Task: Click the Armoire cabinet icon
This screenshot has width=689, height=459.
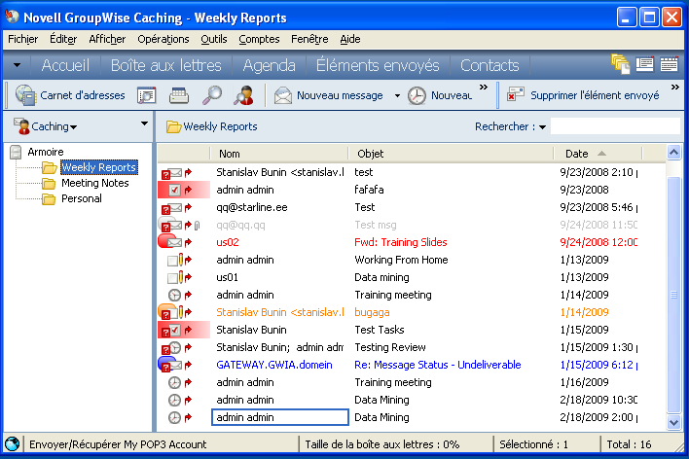Action: (x=16, y=152)
